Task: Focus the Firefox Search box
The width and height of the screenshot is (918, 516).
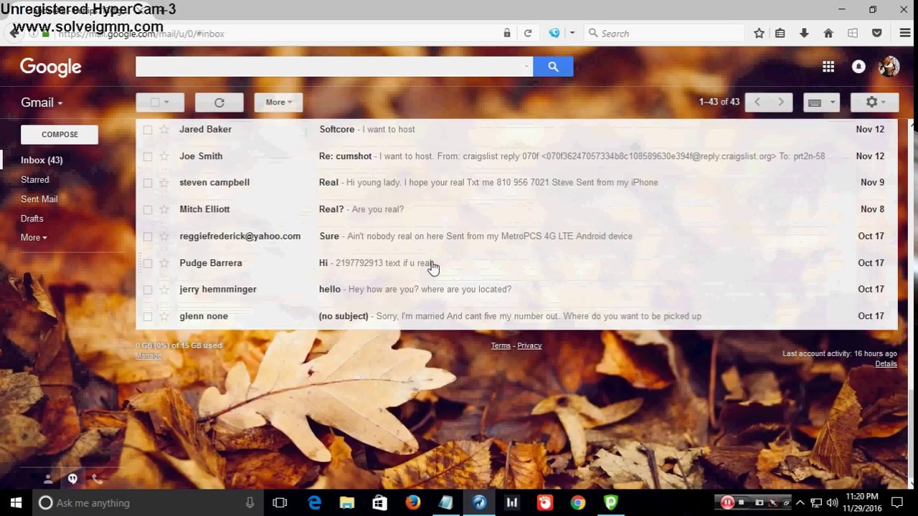Action: [x=664, y=33]
